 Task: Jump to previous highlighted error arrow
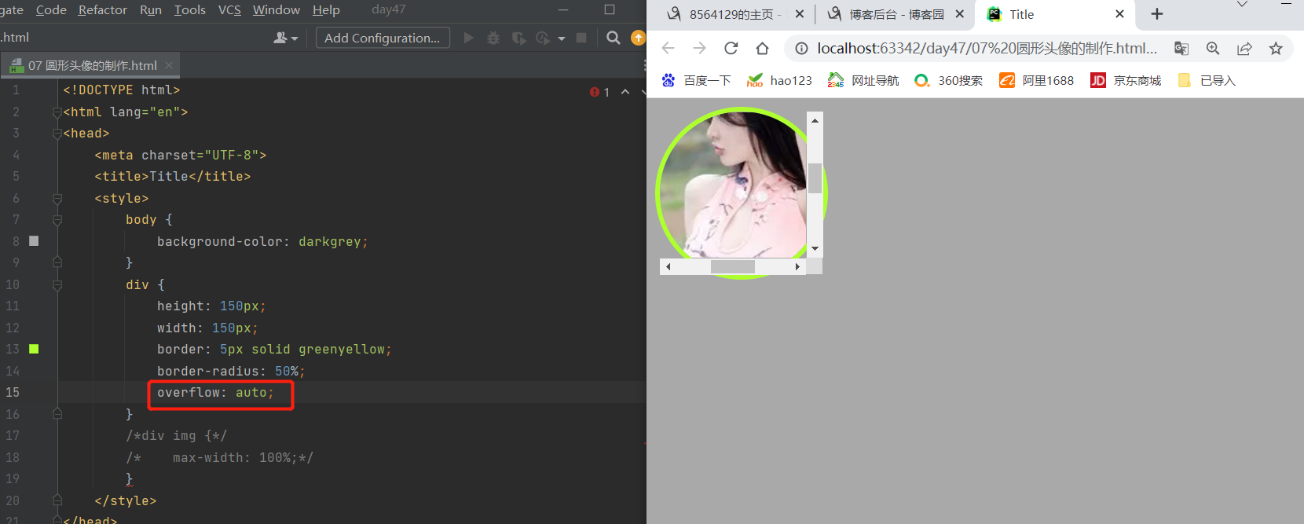625,92
